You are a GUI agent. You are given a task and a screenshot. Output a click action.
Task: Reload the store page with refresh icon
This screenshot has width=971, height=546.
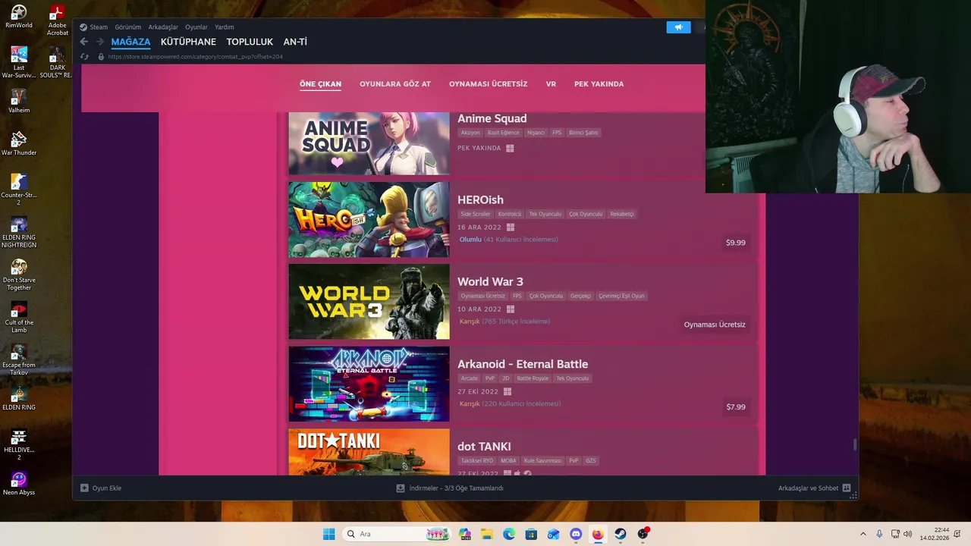click(84, 57)
